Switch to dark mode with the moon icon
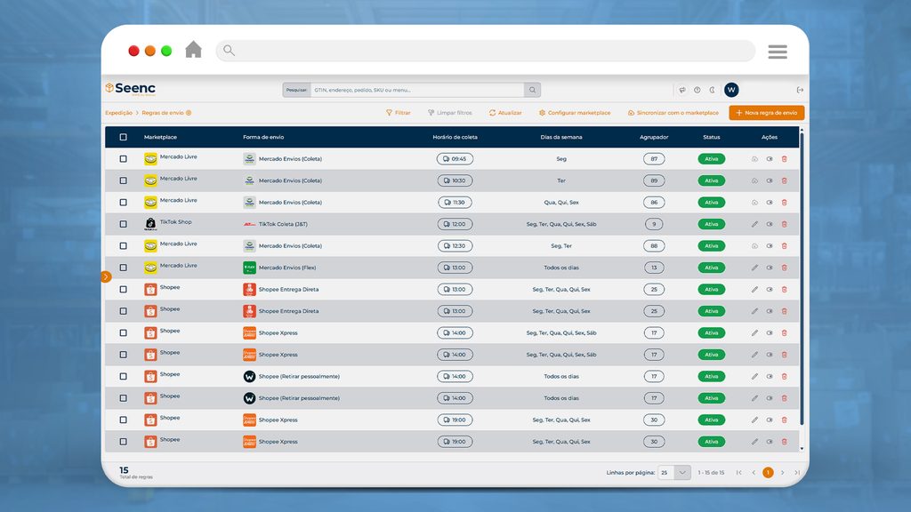The width and height of the screenshot is (911, 512). click(713, 90)
